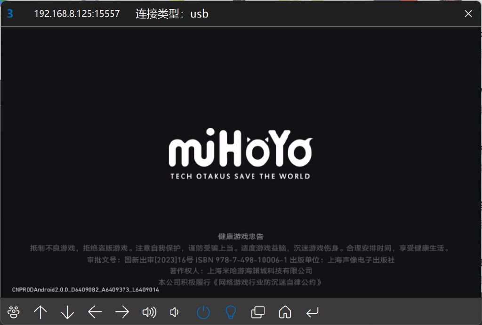Toggle the device power button
Image resolution: width=482 pixels, height=325 pixels.
[x=203, y=312]
